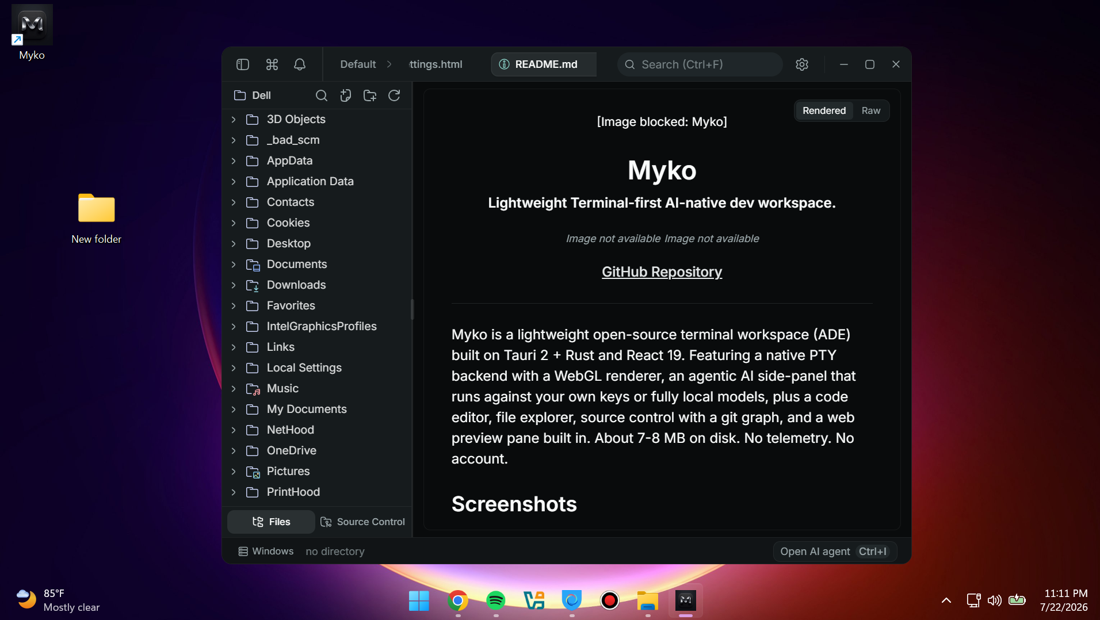The height and width of the screenshot is (620, 1100).
Task: Expand the NetHood folder chevron
Action: click(x=234, y=430)
